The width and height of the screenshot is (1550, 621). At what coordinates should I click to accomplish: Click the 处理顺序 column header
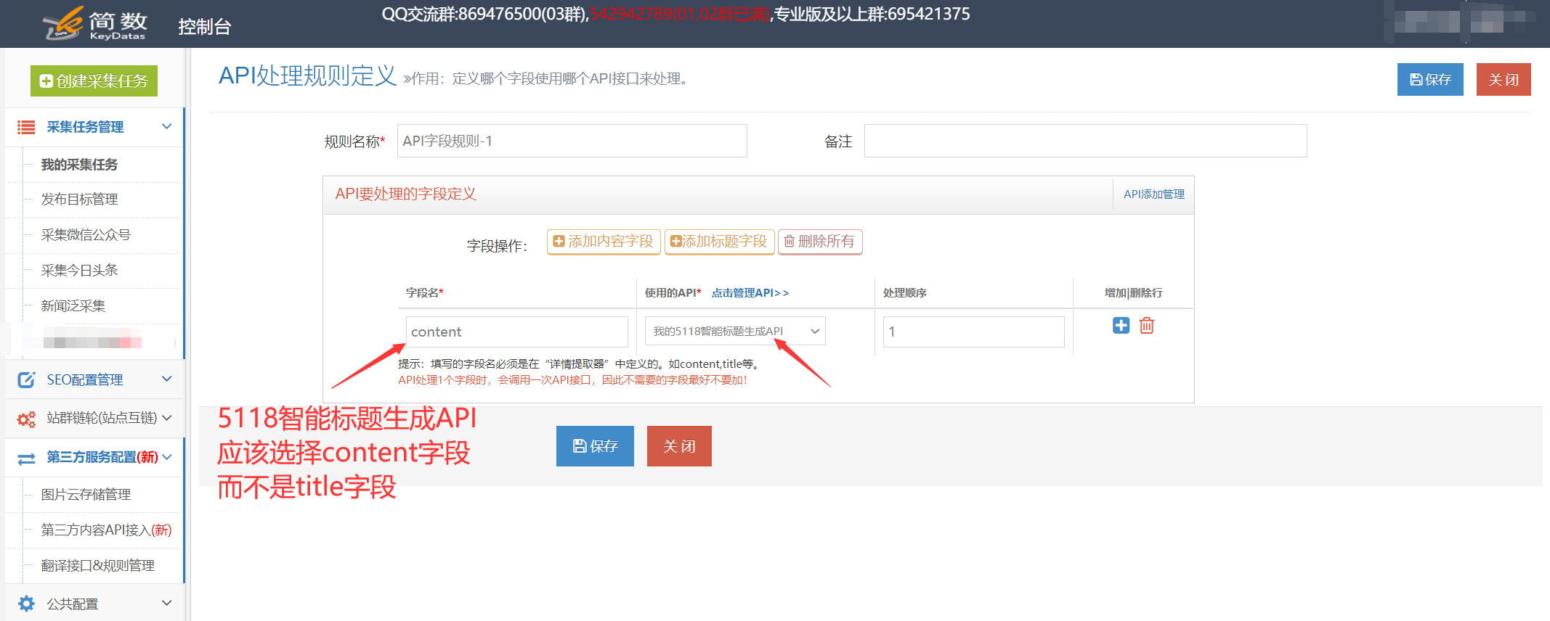coord(905,293)
